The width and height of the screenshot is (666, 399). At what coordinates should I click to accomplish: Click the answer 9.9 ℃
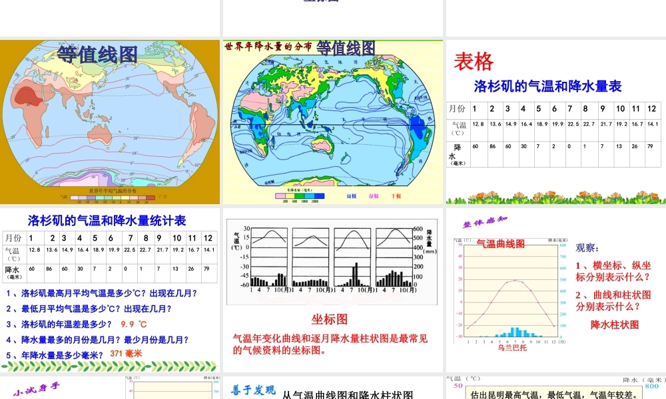(134, 325)
